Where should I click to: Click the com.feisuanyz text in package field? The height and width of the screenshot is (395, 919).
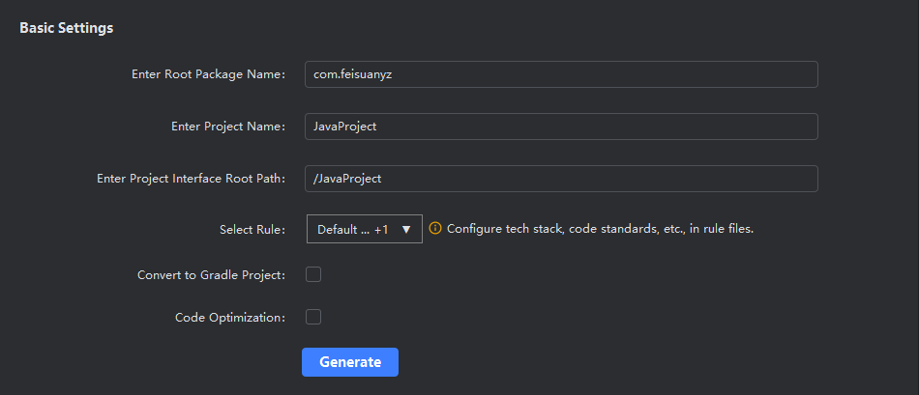point(352,75)
